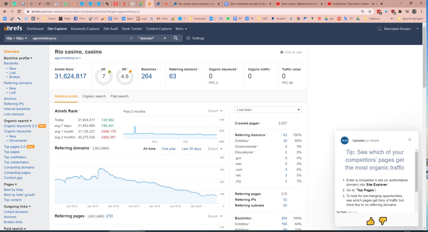Open Keywords Explorer
The height and width of the screenshot is (232, 428).
click(x=85, y=29)
